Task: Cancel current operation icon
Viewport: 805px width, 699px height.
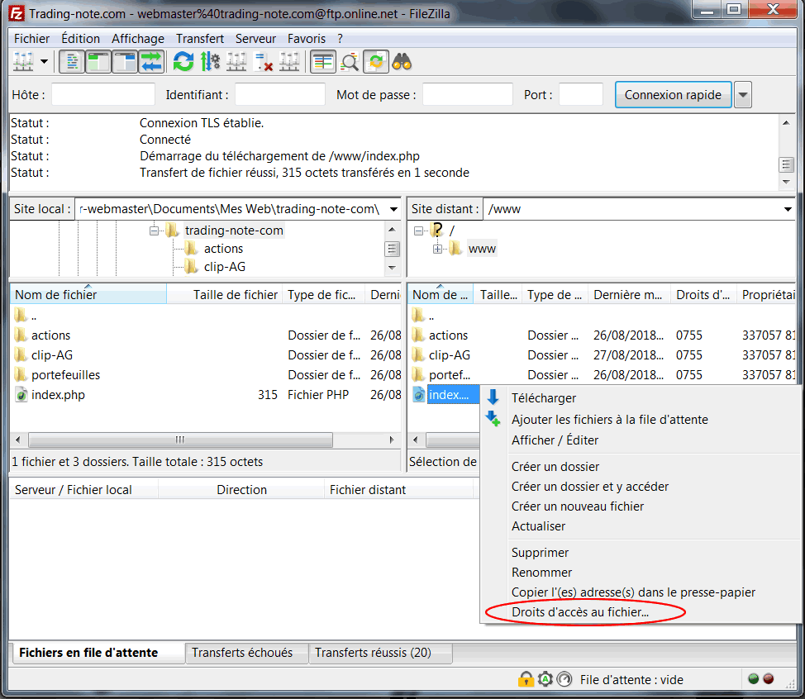Action: 236,62
